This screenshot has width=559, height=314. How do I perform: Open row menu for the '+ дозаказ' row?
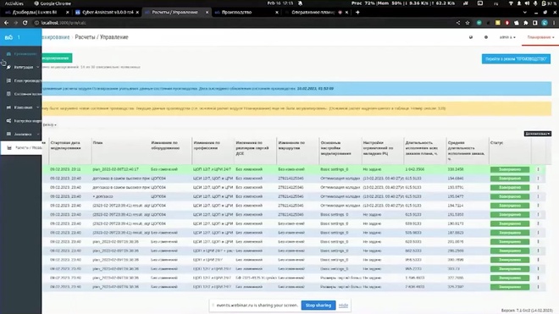click(539, 196)
